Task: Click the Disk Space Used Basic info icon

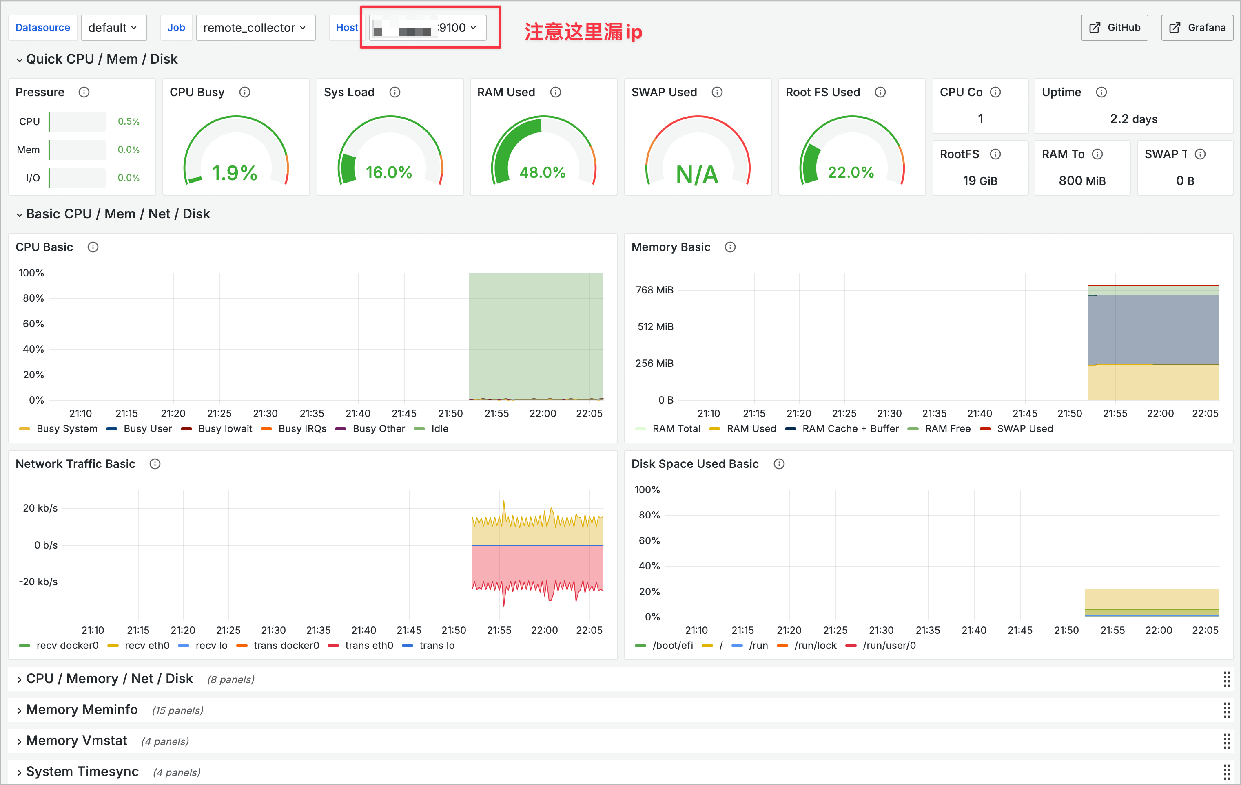Action: pyautogui.click(x=779, y=464)
